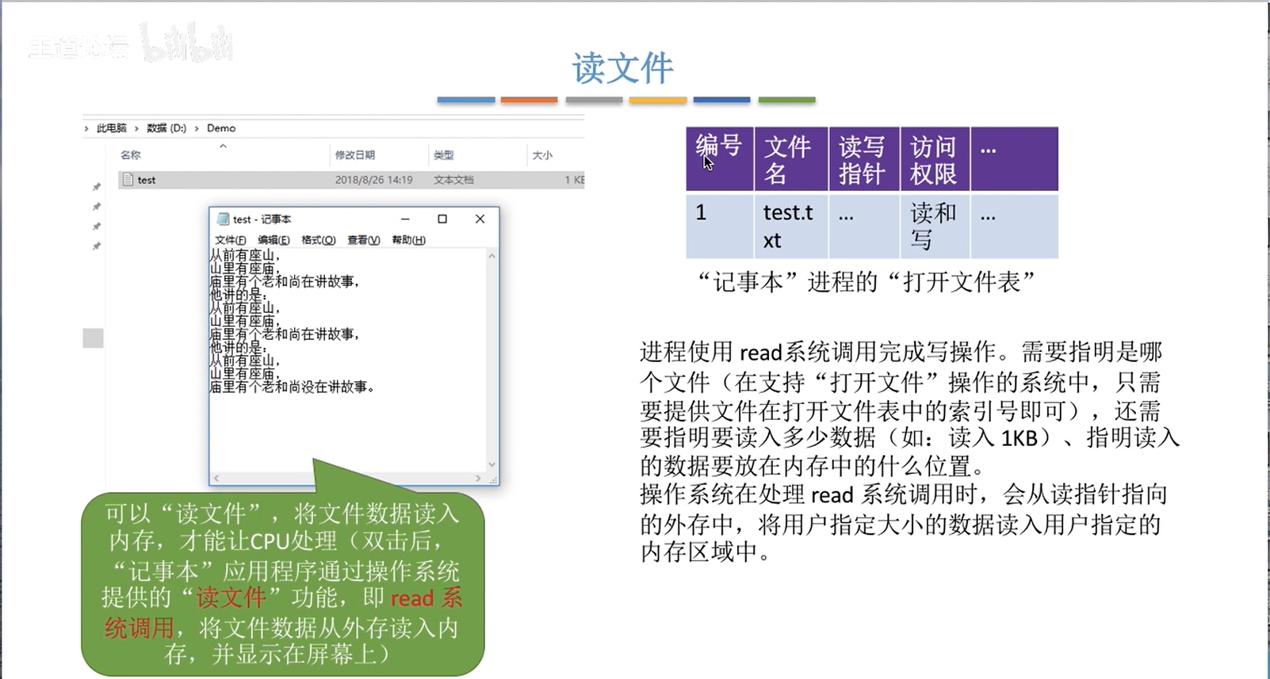This screenshot has width=1270, height=679.
Task: Click the 读写指针 header cell in the table
Action: (864, 159)
